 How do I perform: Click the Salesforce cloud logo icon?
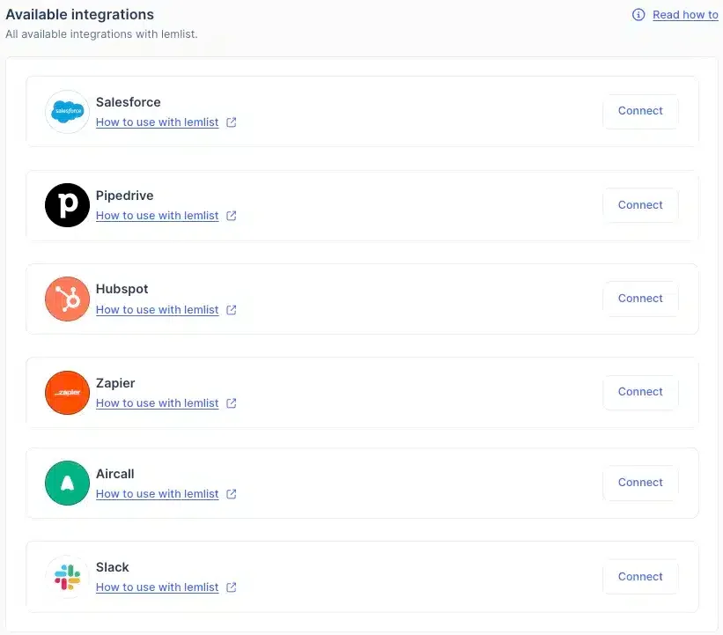(67, 112)
